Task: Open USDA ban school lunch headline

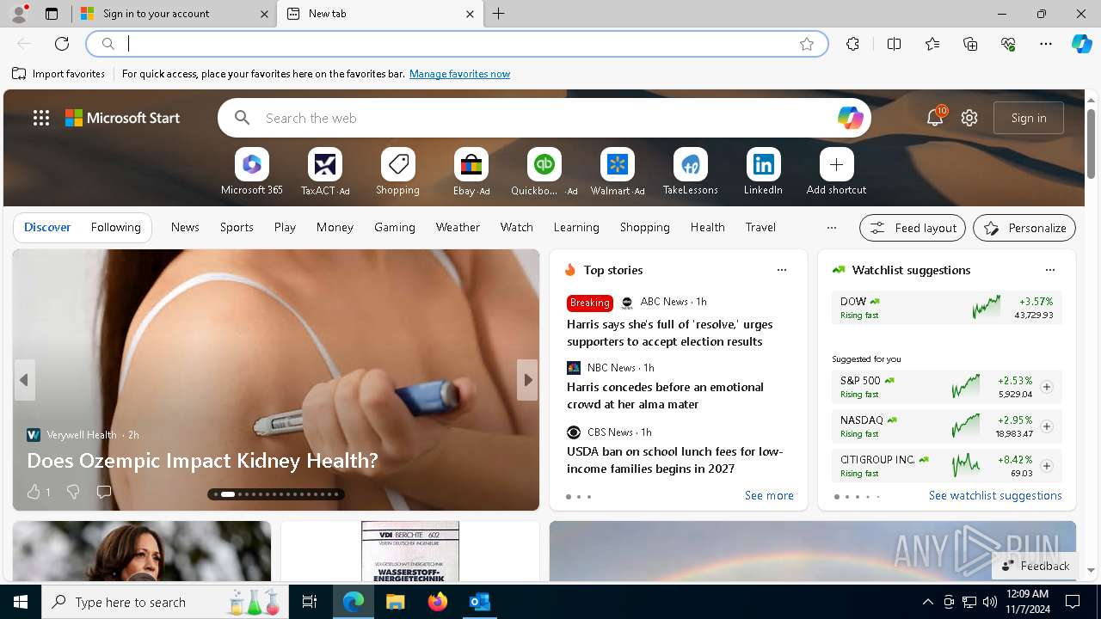Action: point(674,460)
